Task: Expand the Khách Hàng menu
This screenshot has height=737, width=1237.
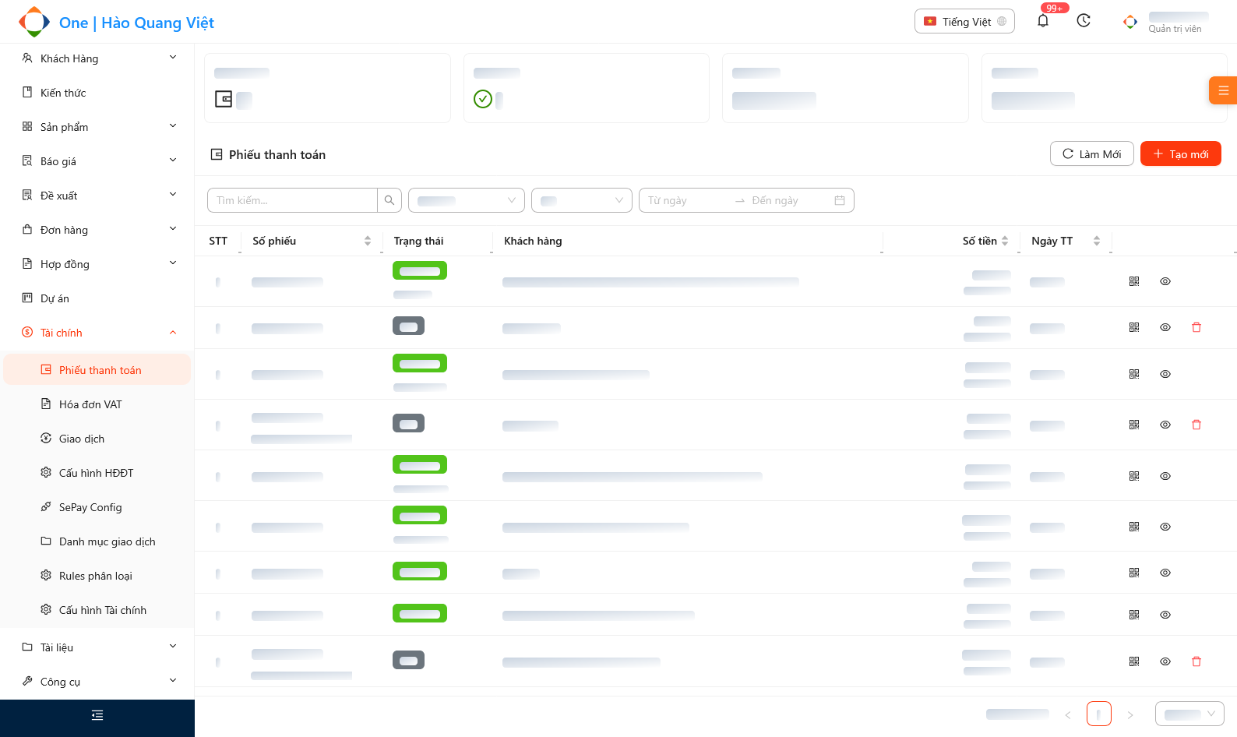Action: coord(97,58)
